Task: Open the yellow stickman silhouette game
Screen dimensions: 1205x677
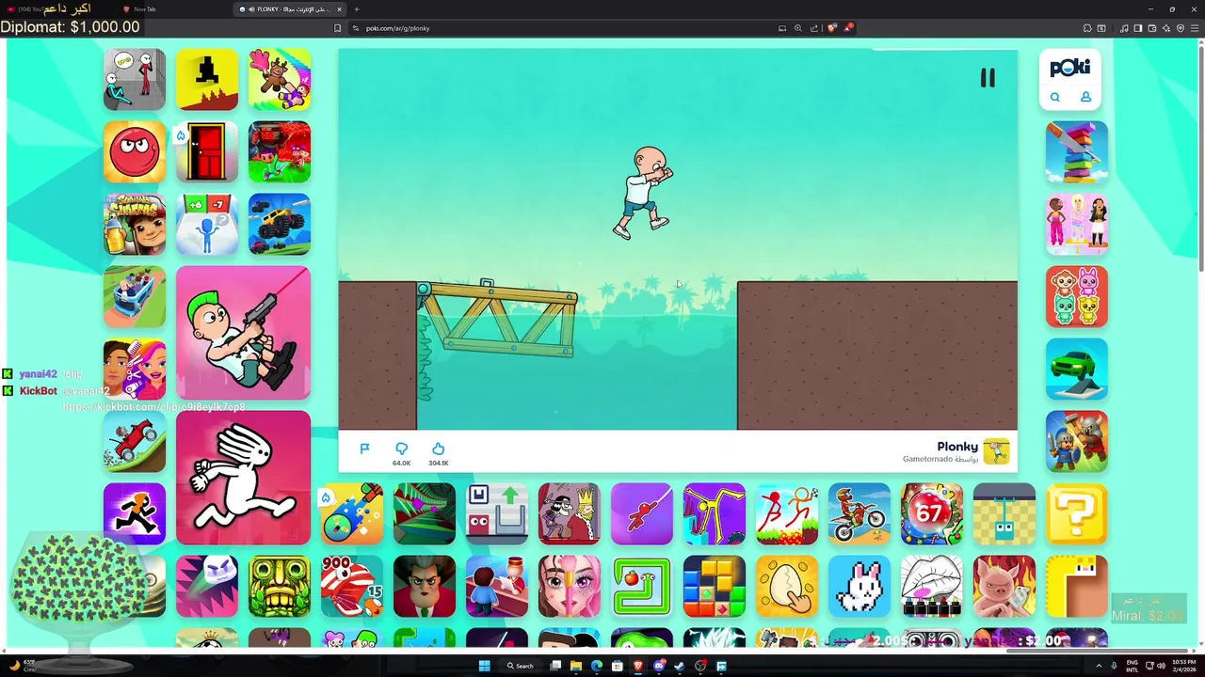Action: click(715, 513)
